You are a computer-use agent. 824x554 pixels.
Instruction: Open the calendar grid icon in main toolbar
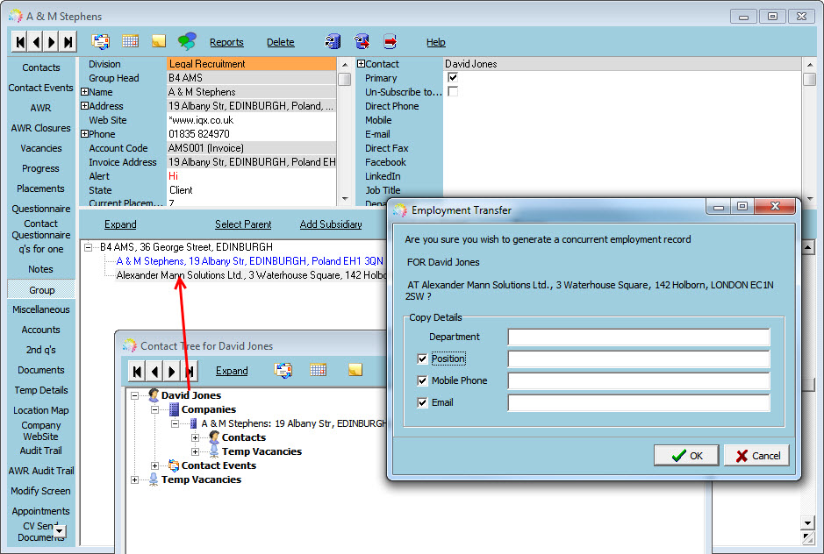pos(130,41)
